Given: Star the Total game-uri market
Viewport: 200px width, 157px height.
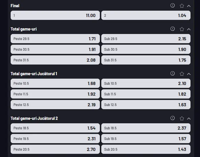Looking at the screenshot, I should (182, 29).
